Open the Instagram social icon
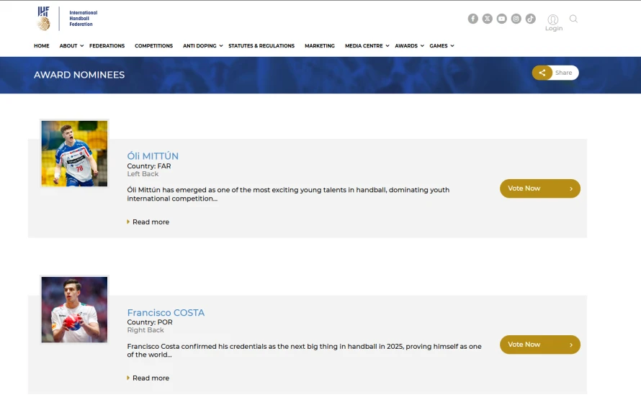Screen dimensions: 641x410 [x=516, y=19]
